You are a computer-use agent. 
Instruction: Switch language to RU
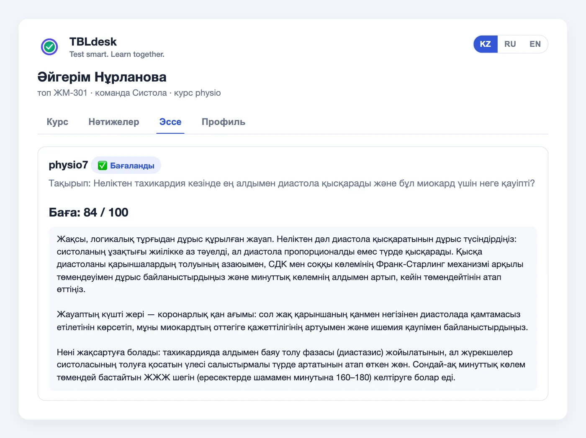510,44
